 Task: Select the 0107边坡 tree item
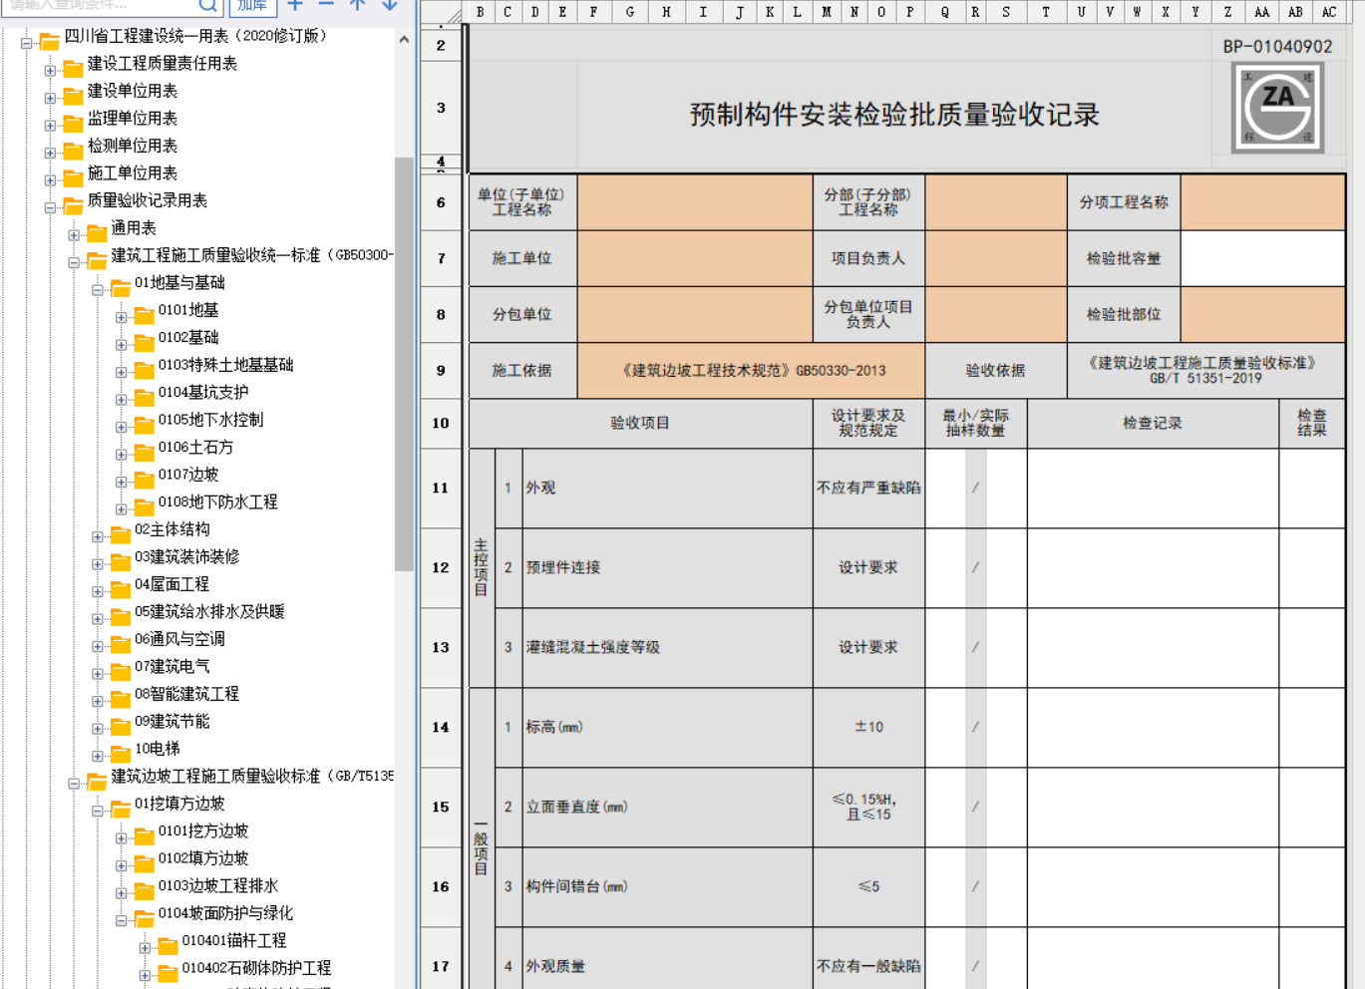187,475
